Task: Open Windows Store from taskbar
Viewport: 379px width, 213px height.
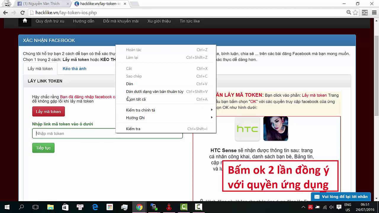Action: 65,207
